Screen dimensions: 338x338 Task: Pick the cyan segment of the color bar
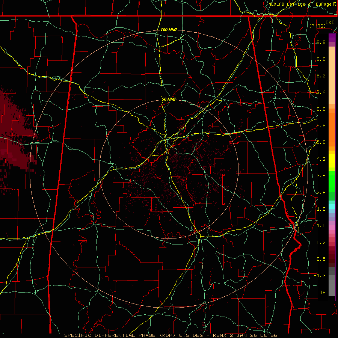pyautogui.click(x=332, y=207)
